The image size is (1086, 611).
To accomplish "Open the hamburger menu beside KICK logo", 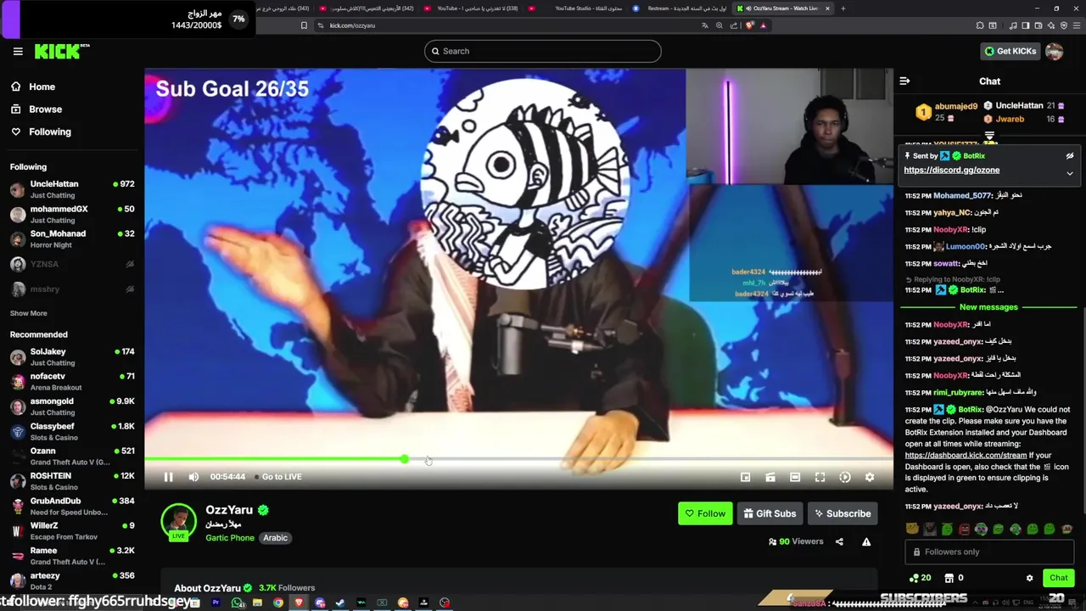I will (x=18, y=52).
